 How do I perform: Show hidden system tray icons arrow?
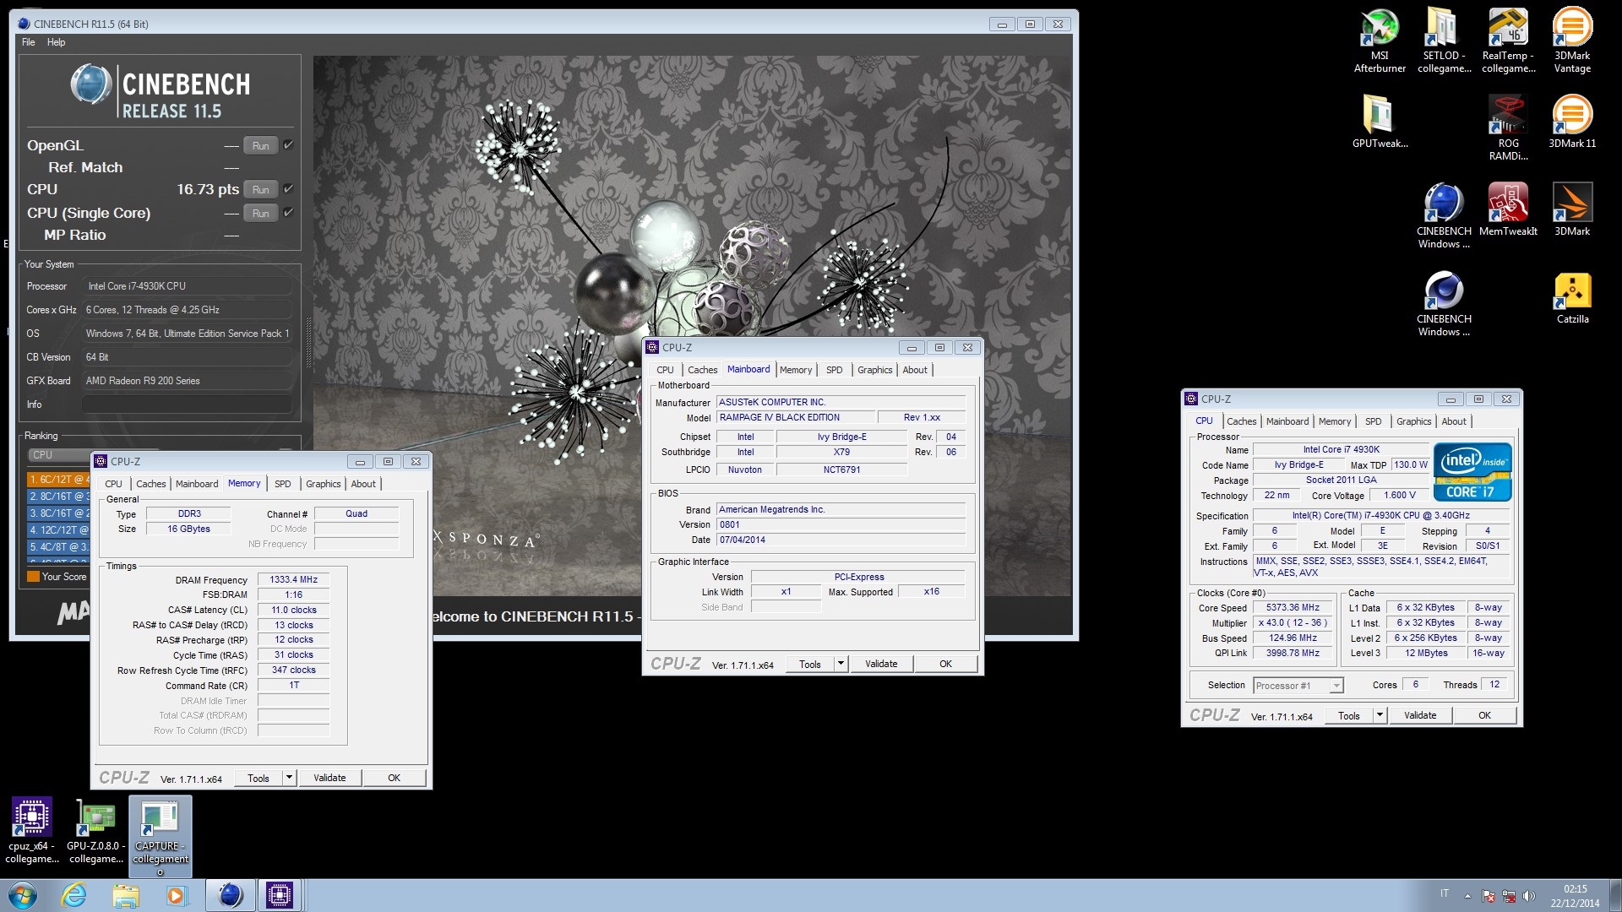pos(1467,896)
